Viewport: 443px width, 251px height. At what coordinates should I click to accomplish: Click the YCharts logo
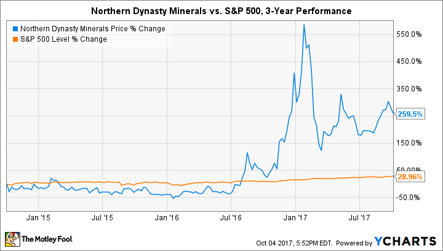(x=409, y=239)
